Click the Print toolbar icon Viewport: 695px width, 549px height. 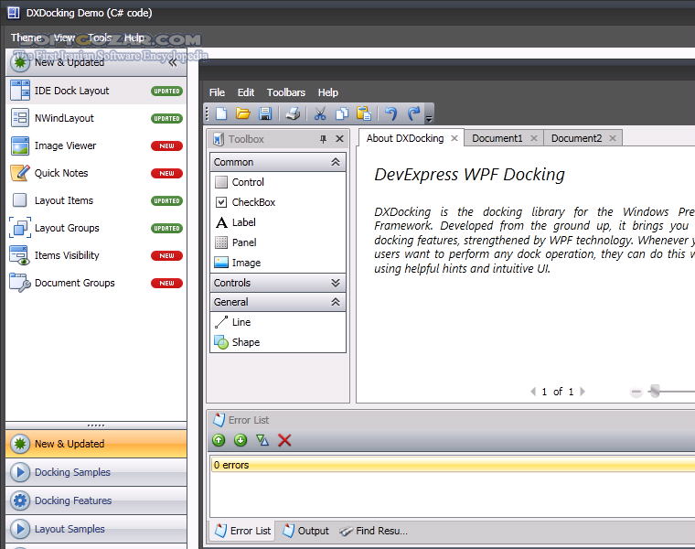point(293,114)
